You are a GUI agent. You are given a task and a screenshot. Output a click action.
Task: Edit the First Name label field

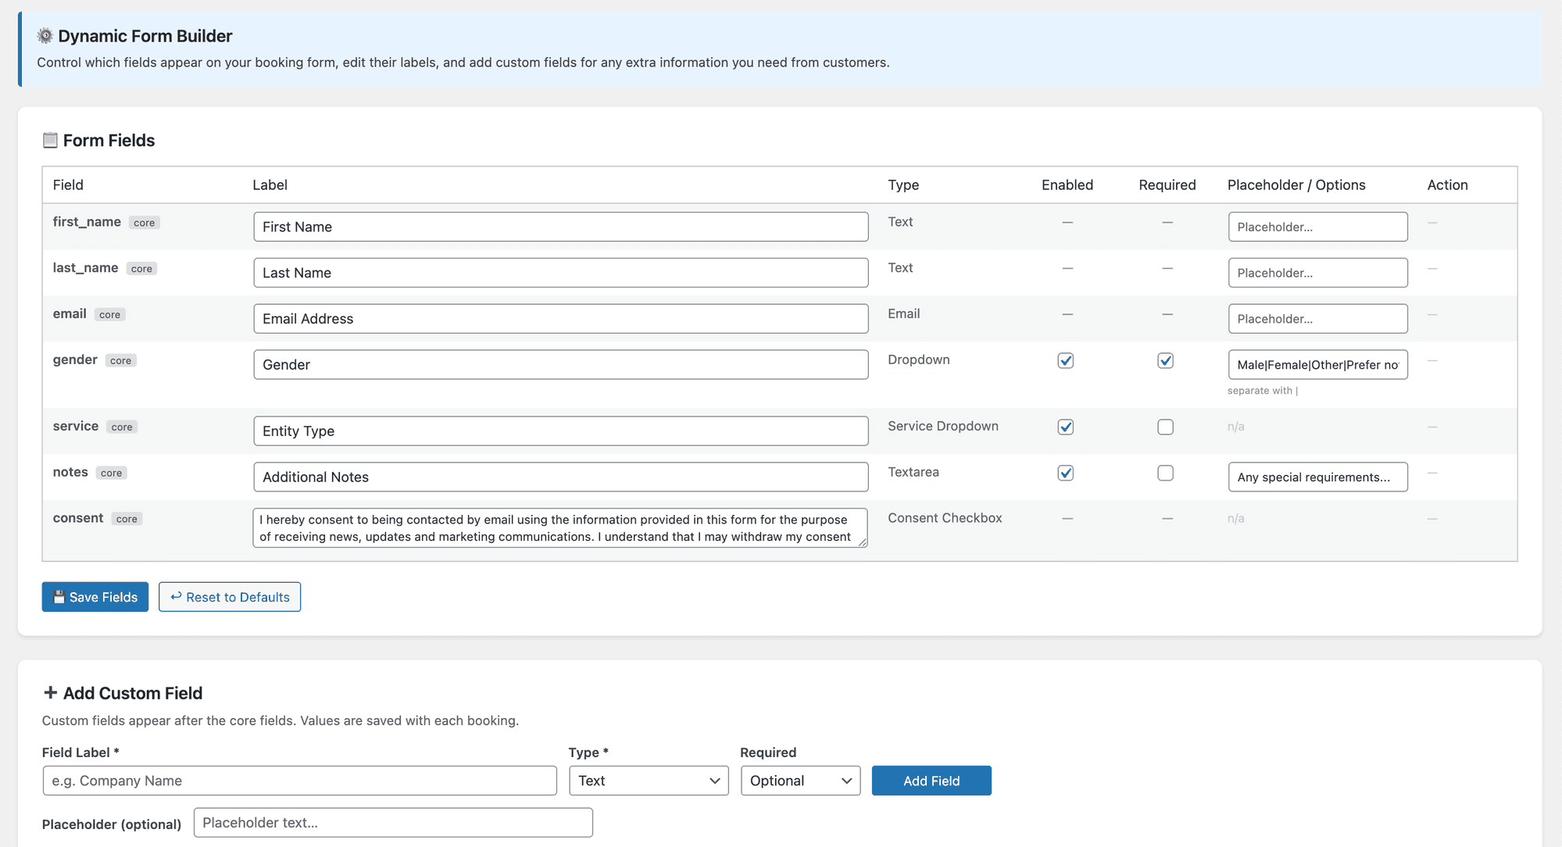tap(561, 227)
